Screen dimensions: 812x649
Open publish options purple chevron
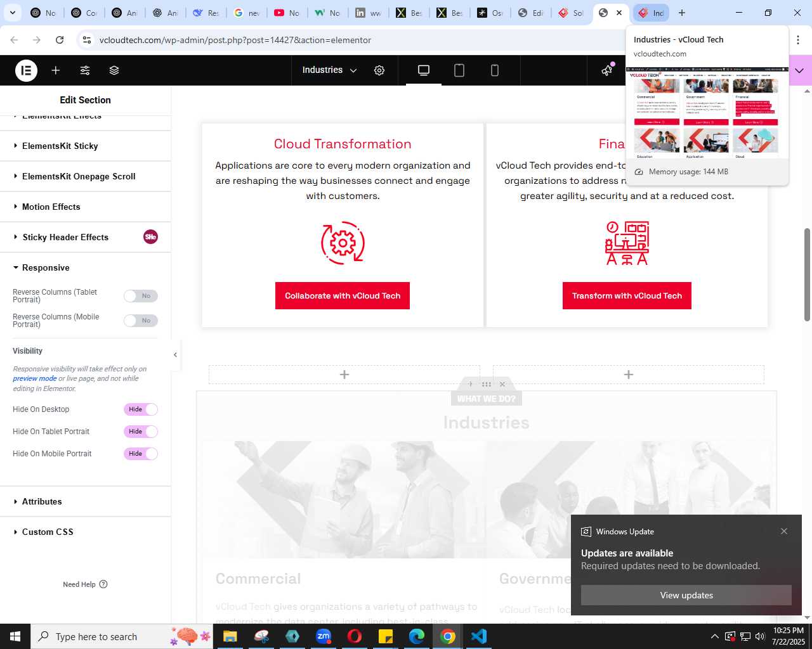799,70
